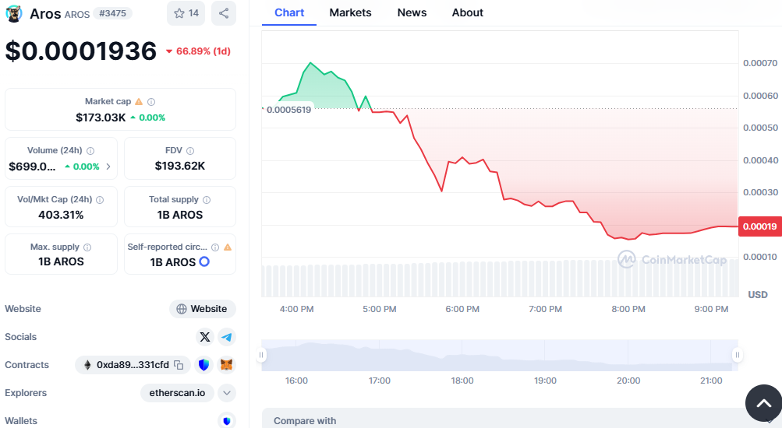Open etherscan.io explorer link
This screenshot has width=782, height=428.
click(x=177, y=393)
